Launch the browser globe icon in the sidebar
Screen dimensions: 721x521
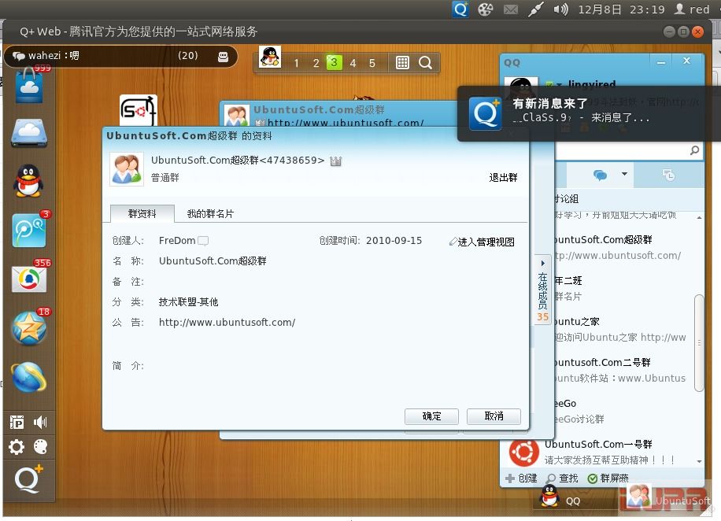(x=29, y=378)
